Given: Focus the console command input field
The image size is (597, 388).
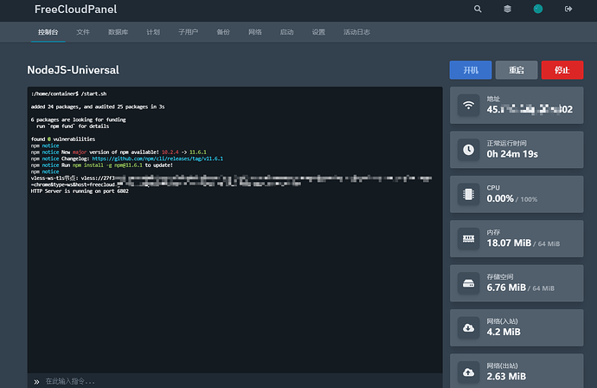Looking at the screenshot, I should [x=234, y=381].
